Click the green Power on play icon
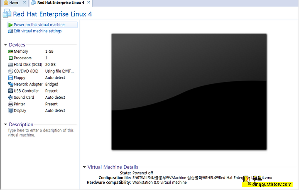The width and height of the screenshot is (299, 190). 10,25
